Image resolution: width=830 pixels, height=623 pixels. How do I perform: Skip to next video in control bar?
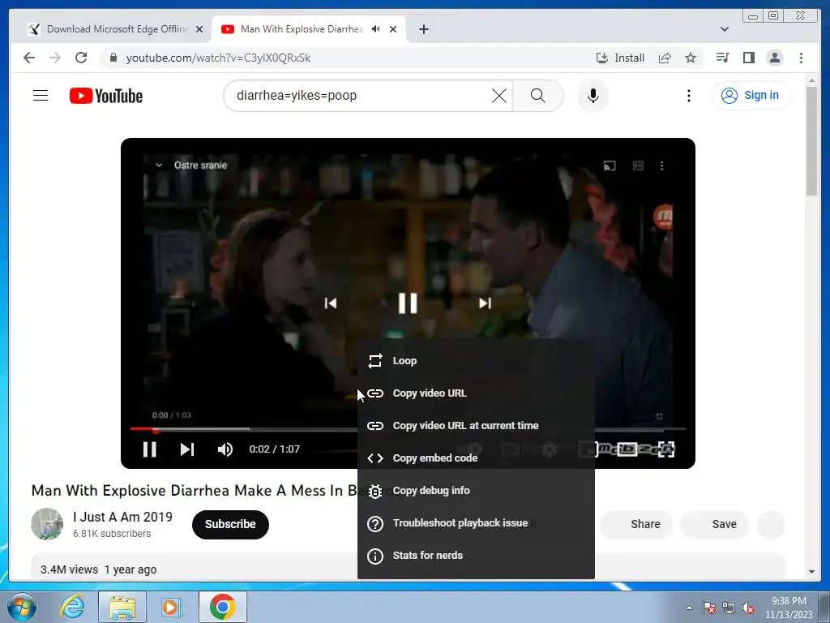187,449
